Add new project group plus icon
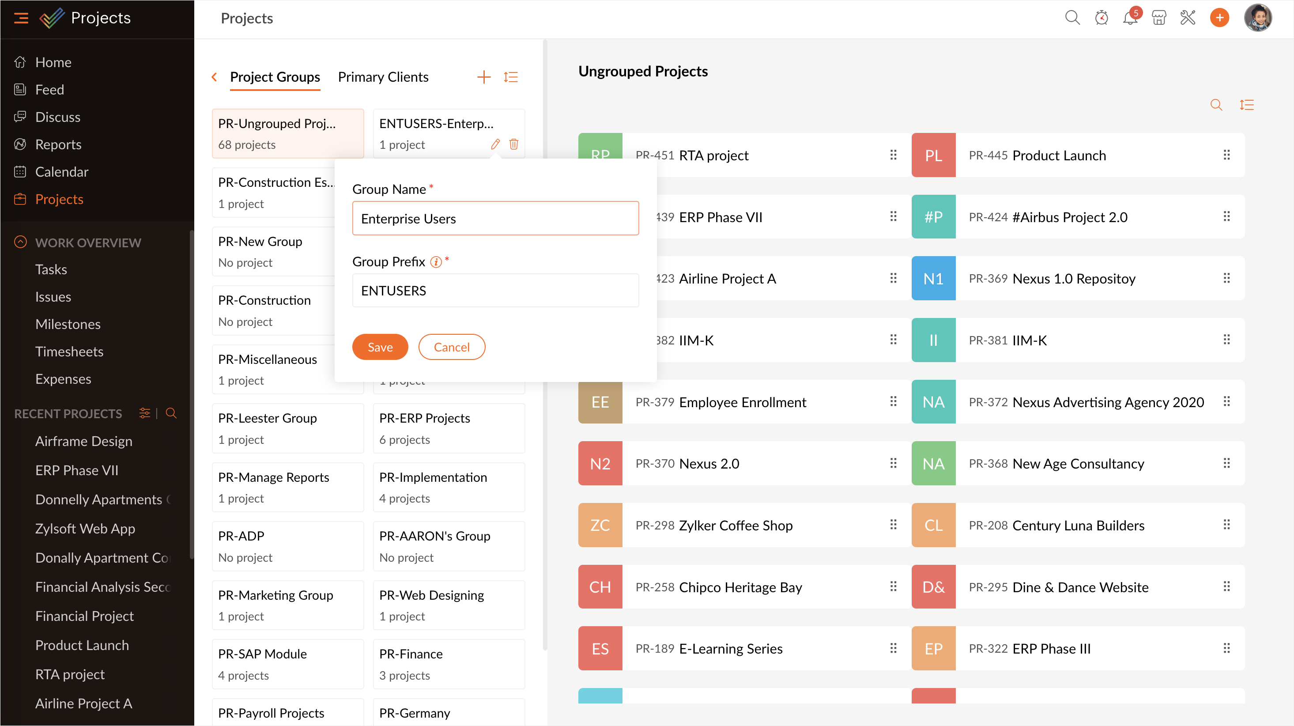This screenshot has height=726, width=1294. (x=483, y=77)
